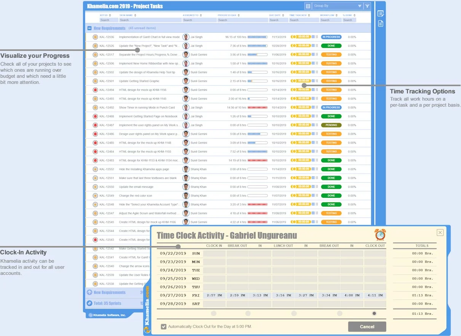This screenshot has width=461, height=336.
Task: Click the red progress bar for KAL-12492
Action: click(x=257, y=107)
